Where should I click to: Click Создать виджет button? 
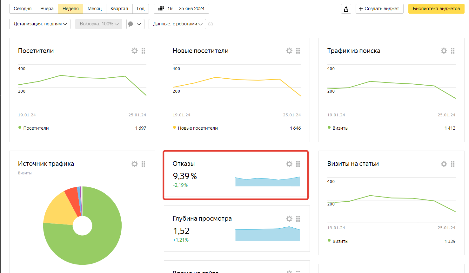379,9
